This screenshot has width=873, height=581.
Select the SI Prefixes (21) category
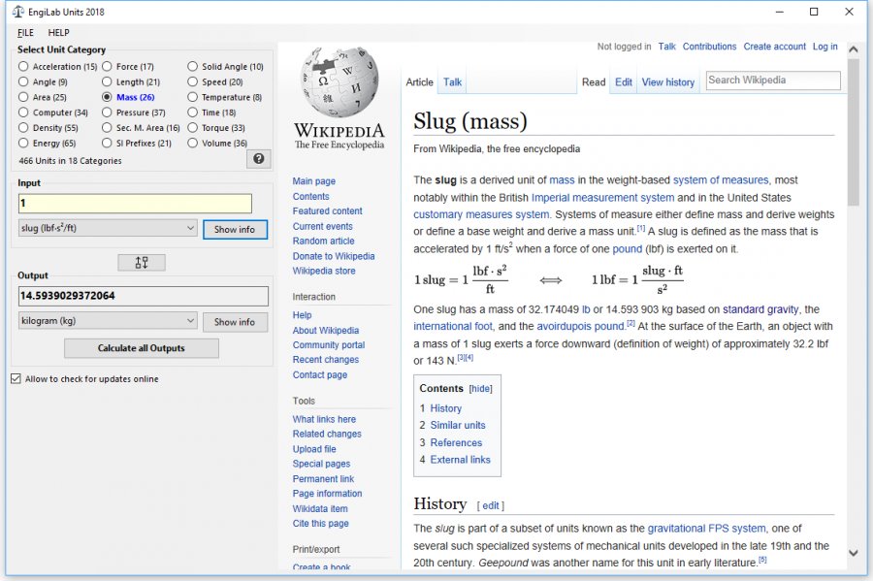[137, 143]
